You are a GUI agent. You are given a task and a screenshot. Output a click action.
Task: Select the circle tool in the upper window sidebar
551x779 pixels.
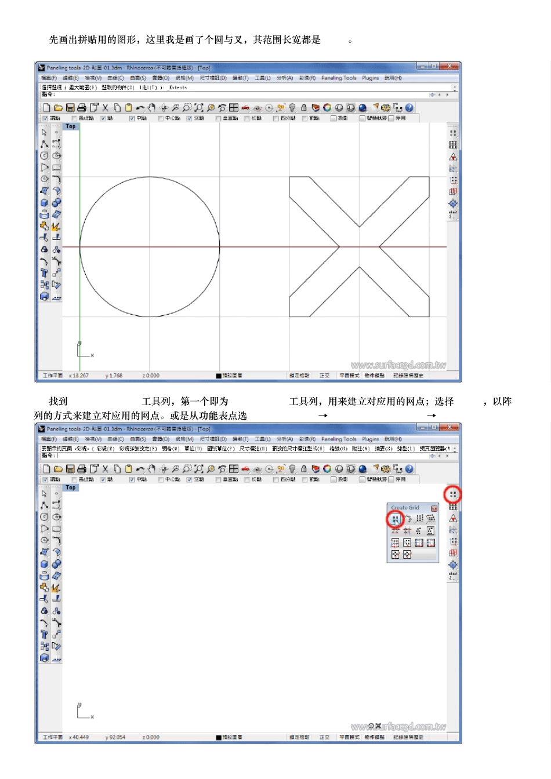point(44,156)
